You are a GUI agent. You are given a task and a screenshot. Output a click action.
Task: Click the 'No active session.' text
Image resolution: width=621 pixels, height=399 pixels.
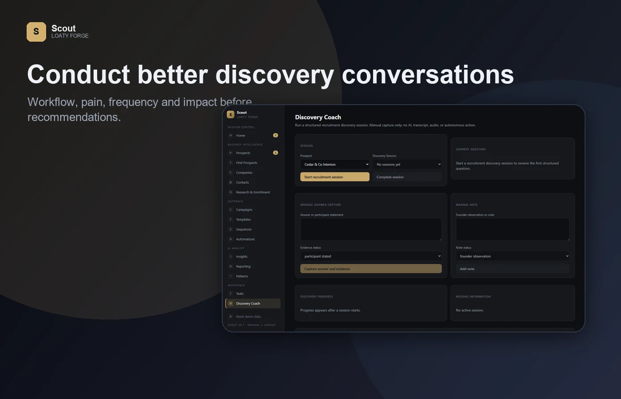[470, 310]
